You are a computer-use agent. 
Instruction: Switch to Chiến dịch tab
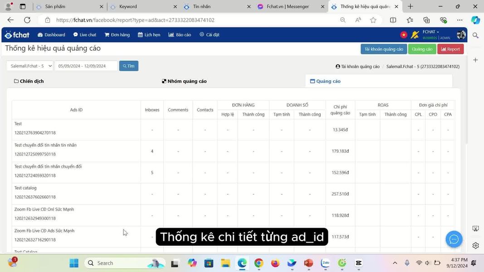click(x=29, y=81)
